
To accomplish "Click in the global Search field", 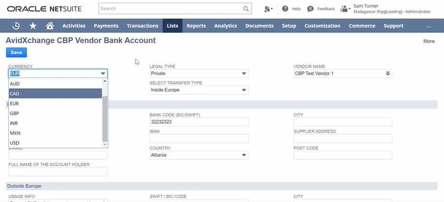I will (171, 9).
